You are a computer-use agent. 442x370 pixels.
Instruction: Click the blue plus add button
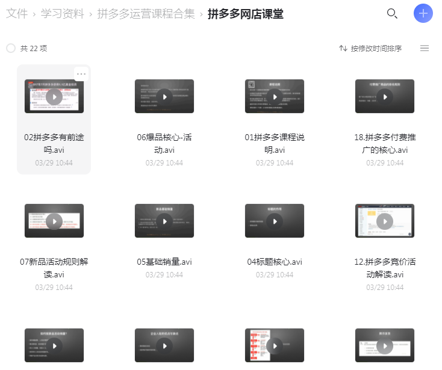423,13
